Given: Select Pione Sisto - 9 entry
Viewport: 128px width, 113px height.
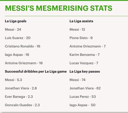Looking at the screenshot, I should point(81,38).
